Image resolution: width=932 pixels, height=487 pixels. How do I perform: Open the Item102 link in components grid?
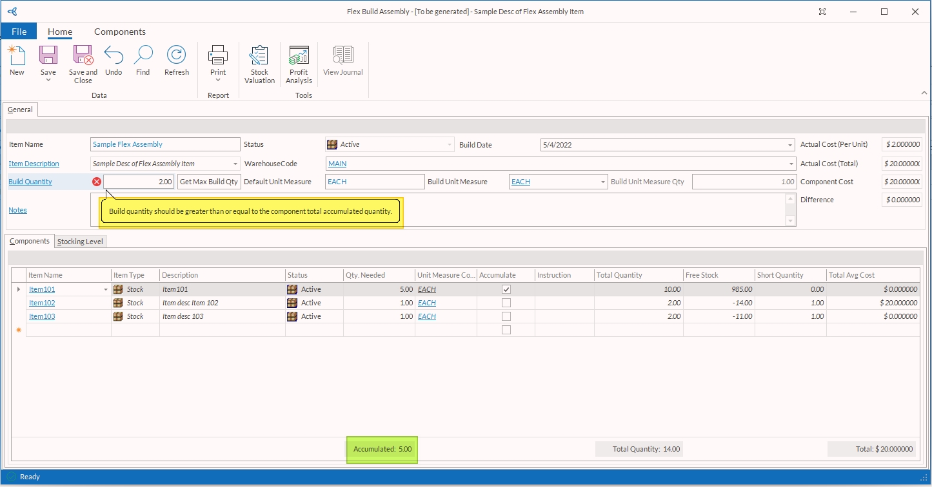point(42,303)
